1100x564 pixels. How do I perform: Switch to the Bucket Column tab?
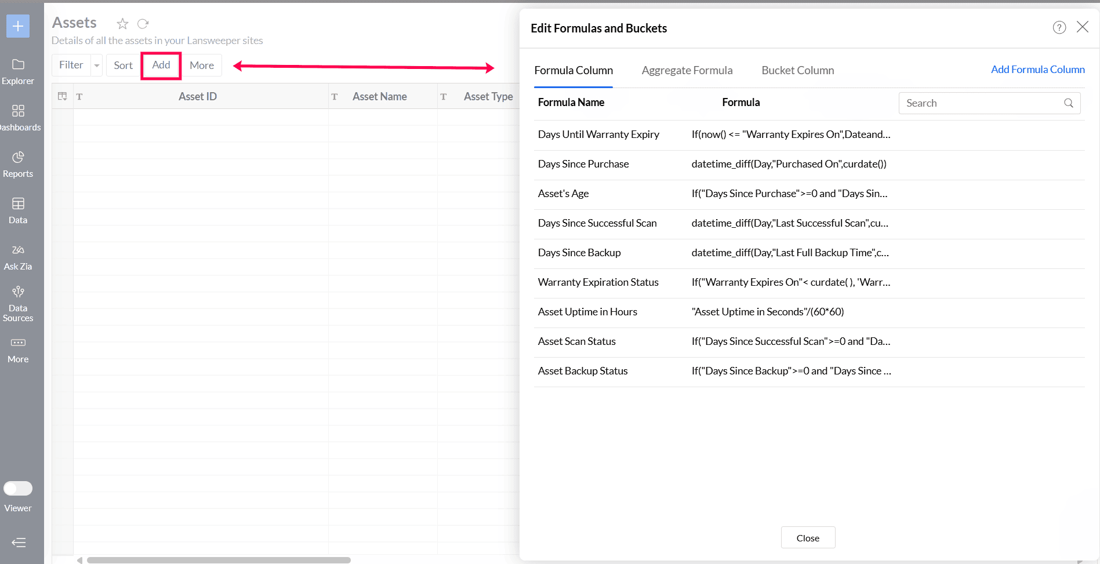point(797,70)
